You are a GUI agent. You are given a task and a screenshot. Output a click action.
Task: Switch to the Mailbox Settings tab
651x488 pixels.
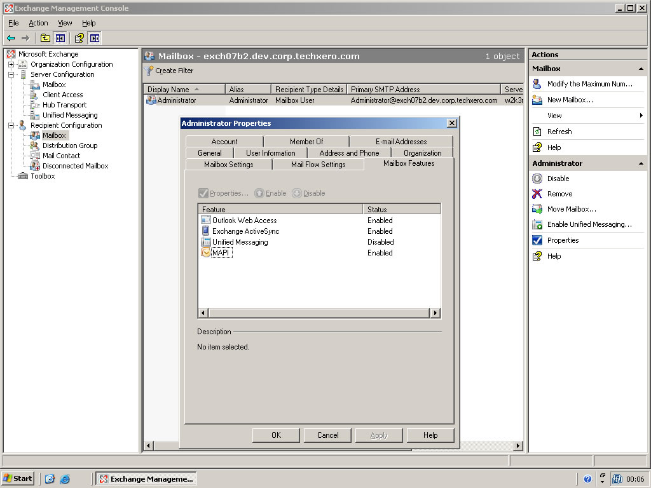(x=228, y=165)
